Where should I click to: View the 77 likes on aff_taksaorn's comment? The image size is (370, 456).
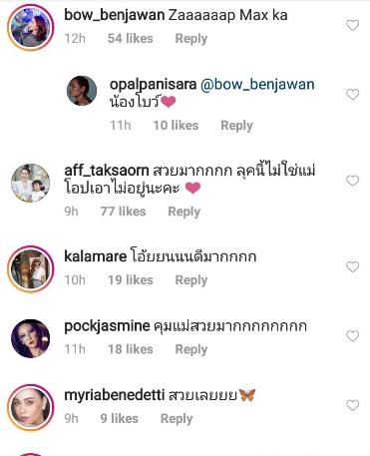tap(123, 212)
